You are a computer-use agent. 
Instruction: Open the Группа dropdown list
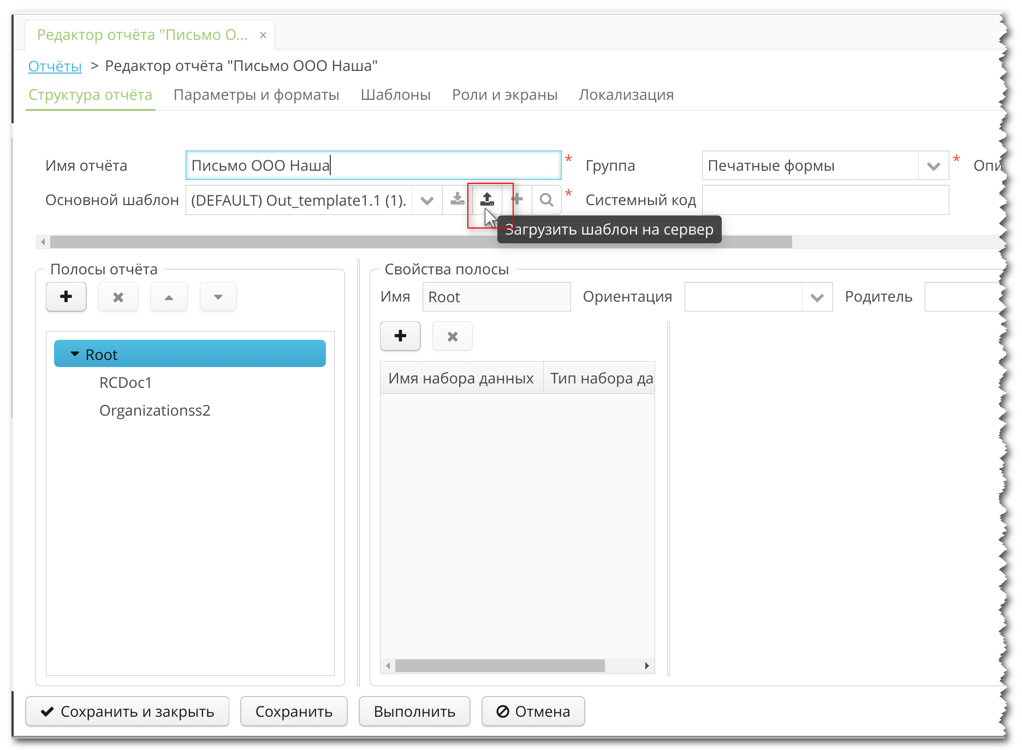click(x=934, y=165)
